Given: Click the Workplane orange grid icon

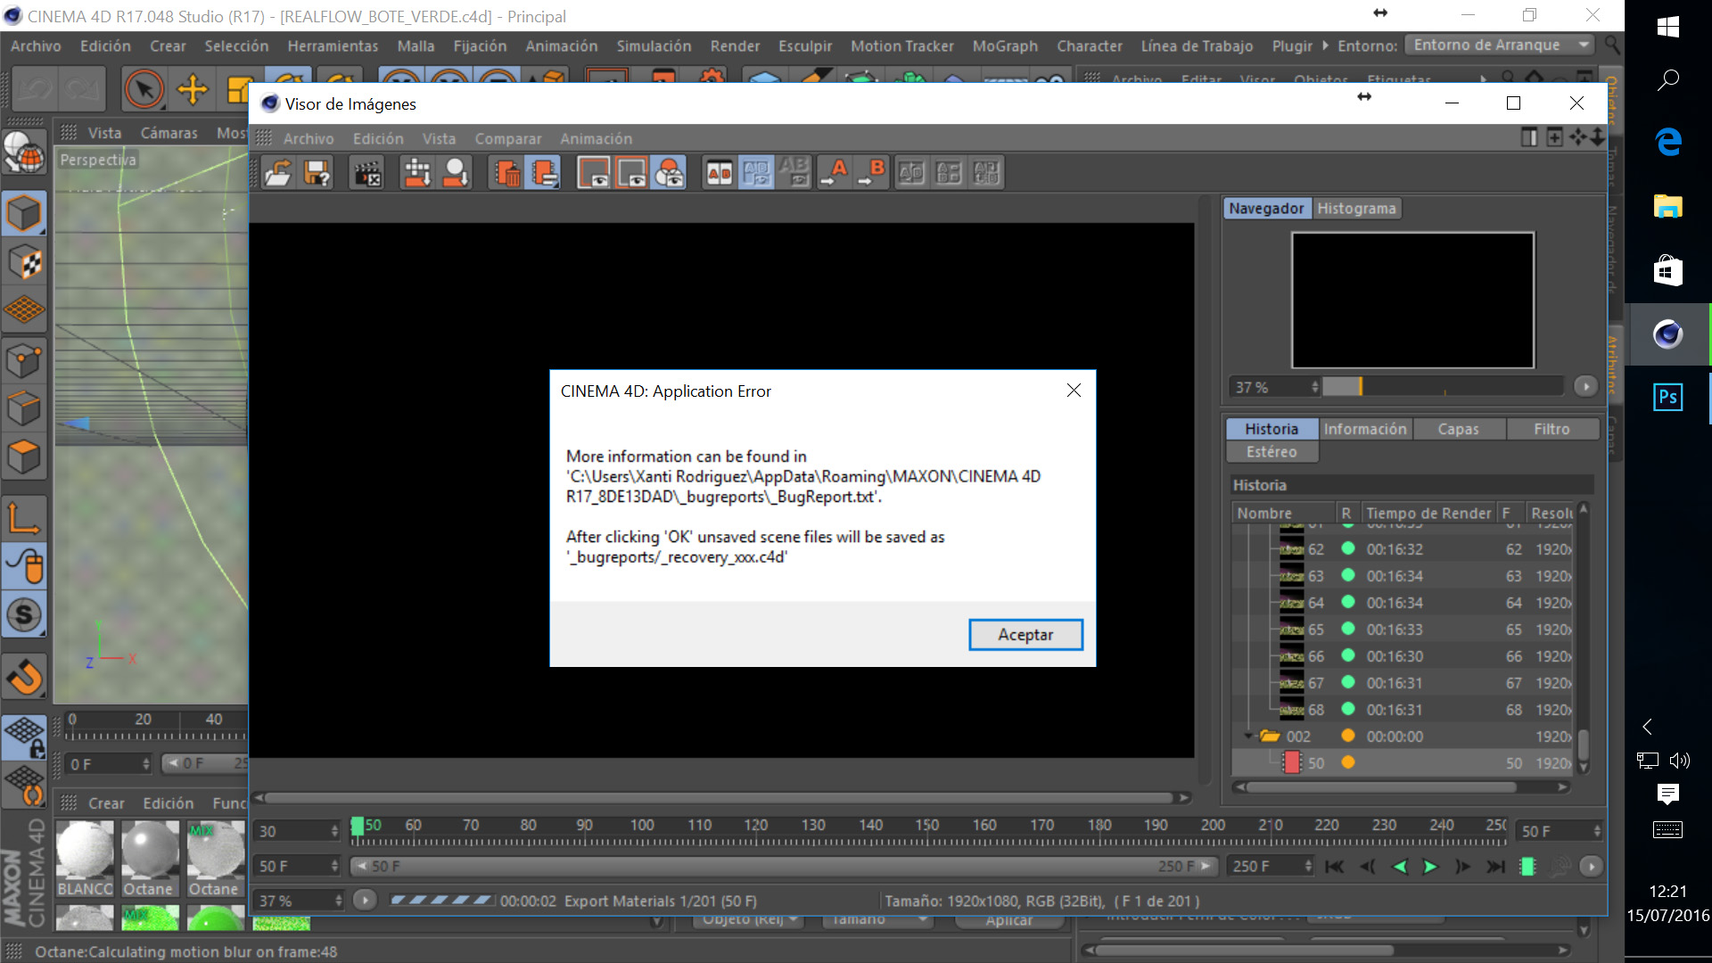Looking at the screenshot, I should click(x=24, y=310).
